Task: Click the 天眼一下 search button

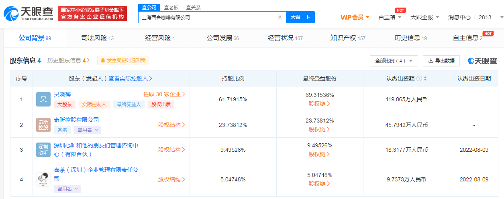Action: 300,17
